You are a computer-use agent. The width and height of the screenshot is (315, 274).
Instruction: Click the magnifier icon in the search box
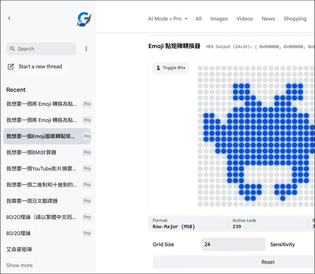tap(12, 49)
